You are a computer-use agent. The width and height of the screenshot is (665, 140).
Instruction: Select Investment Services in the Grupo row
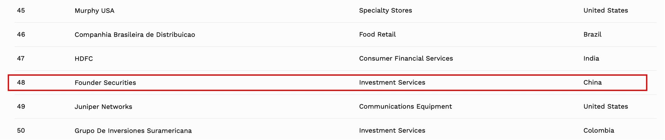392,130
